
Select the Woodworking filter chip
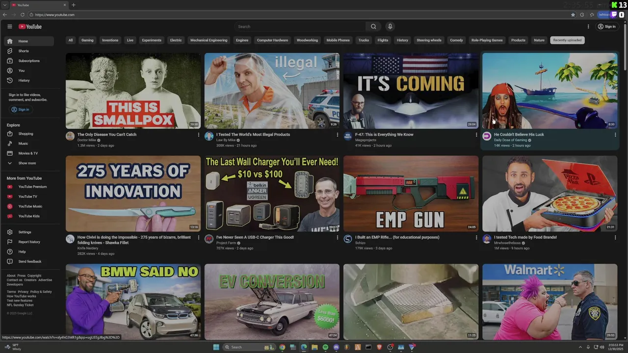coord(307,40)
